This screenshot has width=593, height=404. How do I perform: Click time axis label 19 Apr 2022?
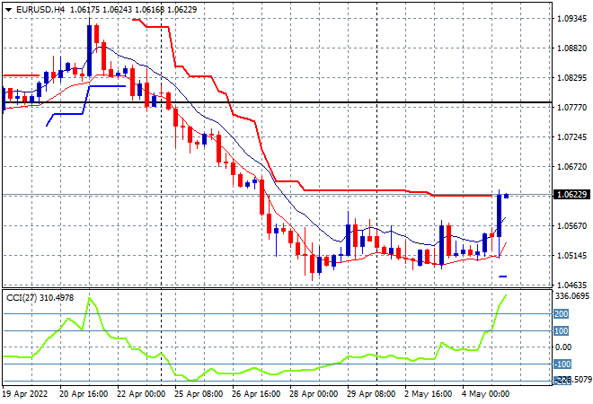(26, 394)
